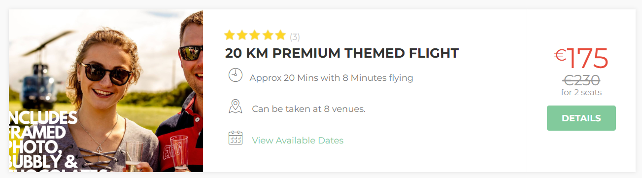Click 'Approx 20 Mins with 8 Minutes flying'
The width and height of the screenshot is (642, 178).
tap(332, 78)
